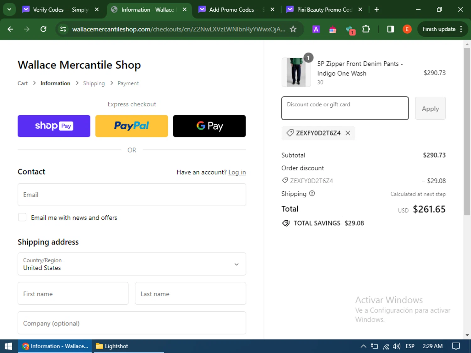This screenshot has width=471, height=353.
Task: Click the Apply discount button
Action: click(430, 108)
